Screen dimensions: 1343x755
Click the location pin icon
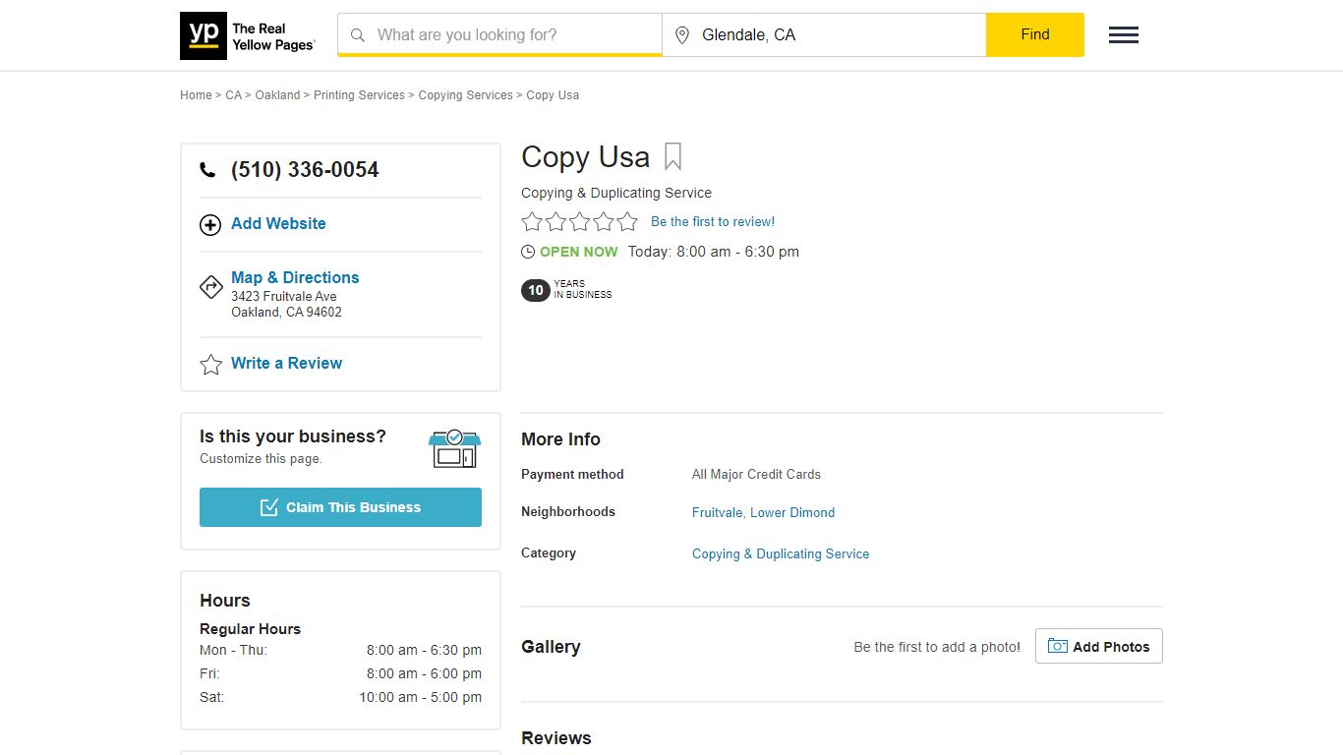tap(682, 35)
